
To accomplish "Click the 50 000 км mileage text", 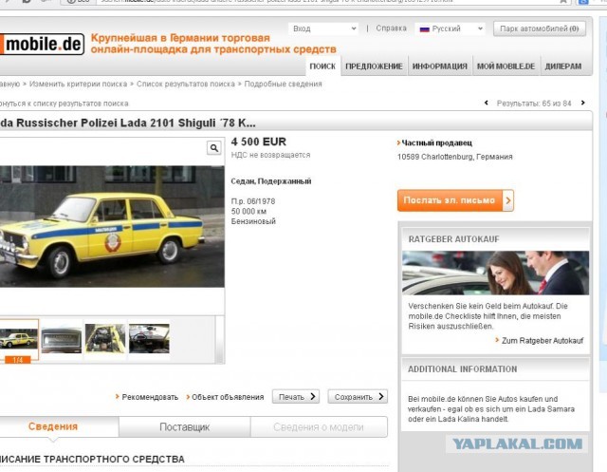I will (248, 212).
